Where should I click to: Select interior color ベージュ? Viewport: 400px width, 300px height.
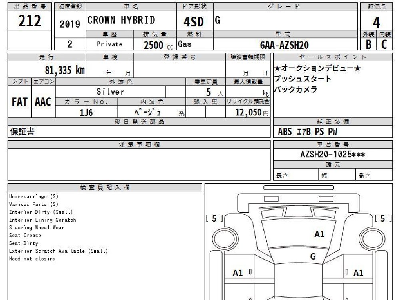(147, 112)
